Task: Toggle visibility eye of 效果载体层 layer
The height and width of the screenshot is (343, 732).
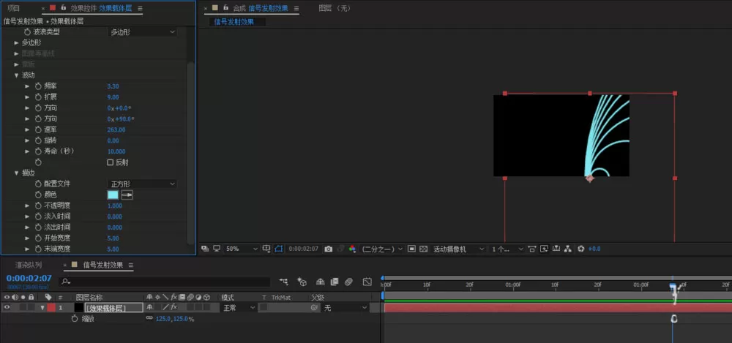Action: [x=7, y=307]
